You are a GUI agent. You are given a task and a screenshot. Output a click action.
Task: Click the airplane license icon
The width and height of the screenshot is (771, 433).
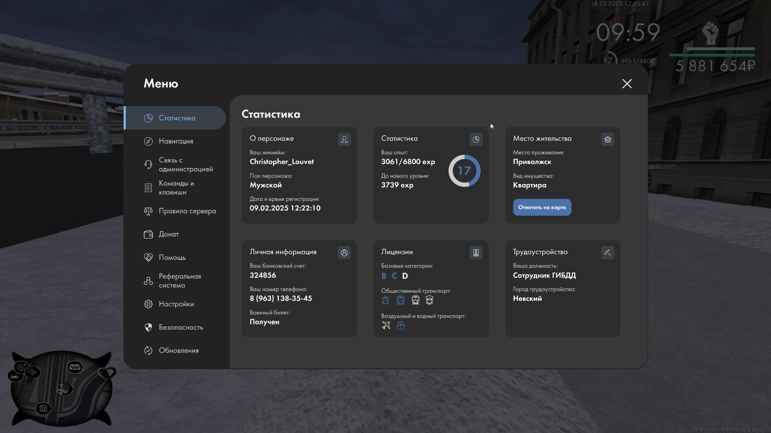pos(386,325)
